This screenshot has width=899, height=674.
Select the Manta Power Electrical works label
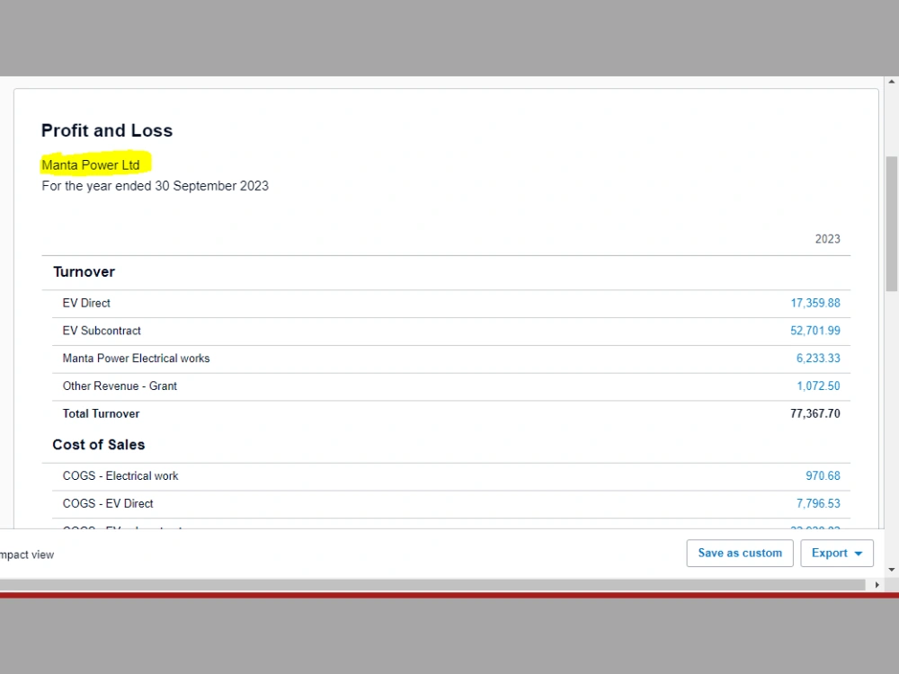(x=136, y=359)
